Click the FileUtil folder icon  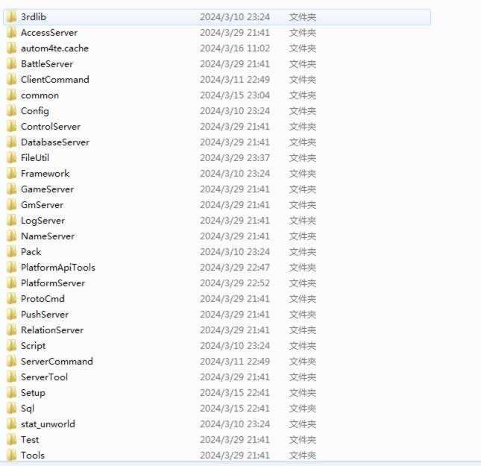11,157
